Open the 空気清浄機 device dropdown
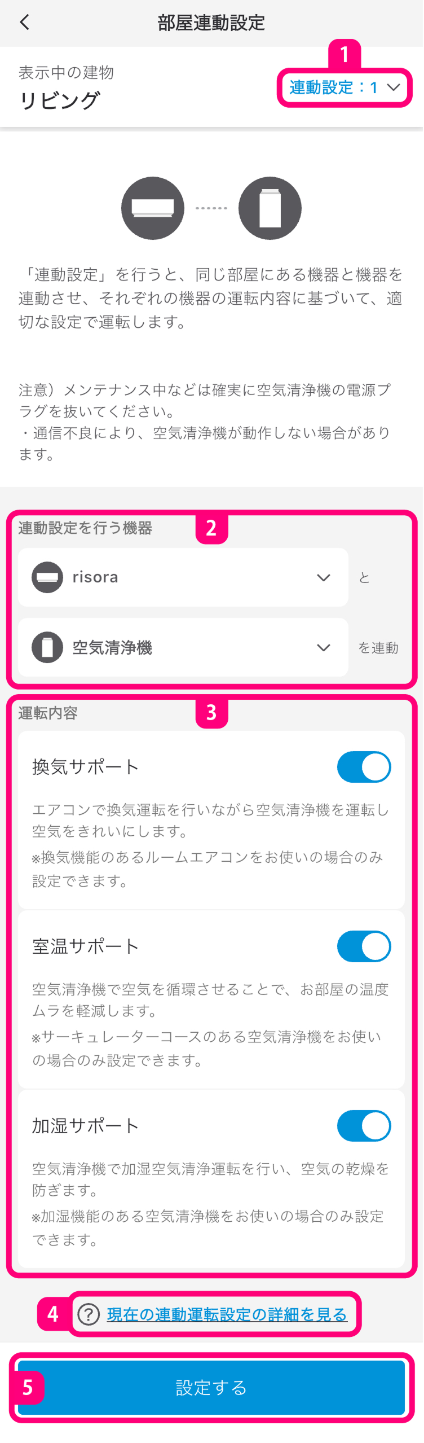The image size is (424, 1443). click(183, 647)
